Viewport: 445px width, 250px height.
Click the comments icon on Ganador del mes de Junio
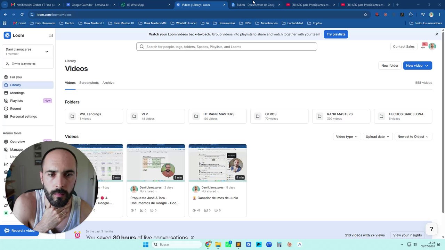click(x=206, y=210)
